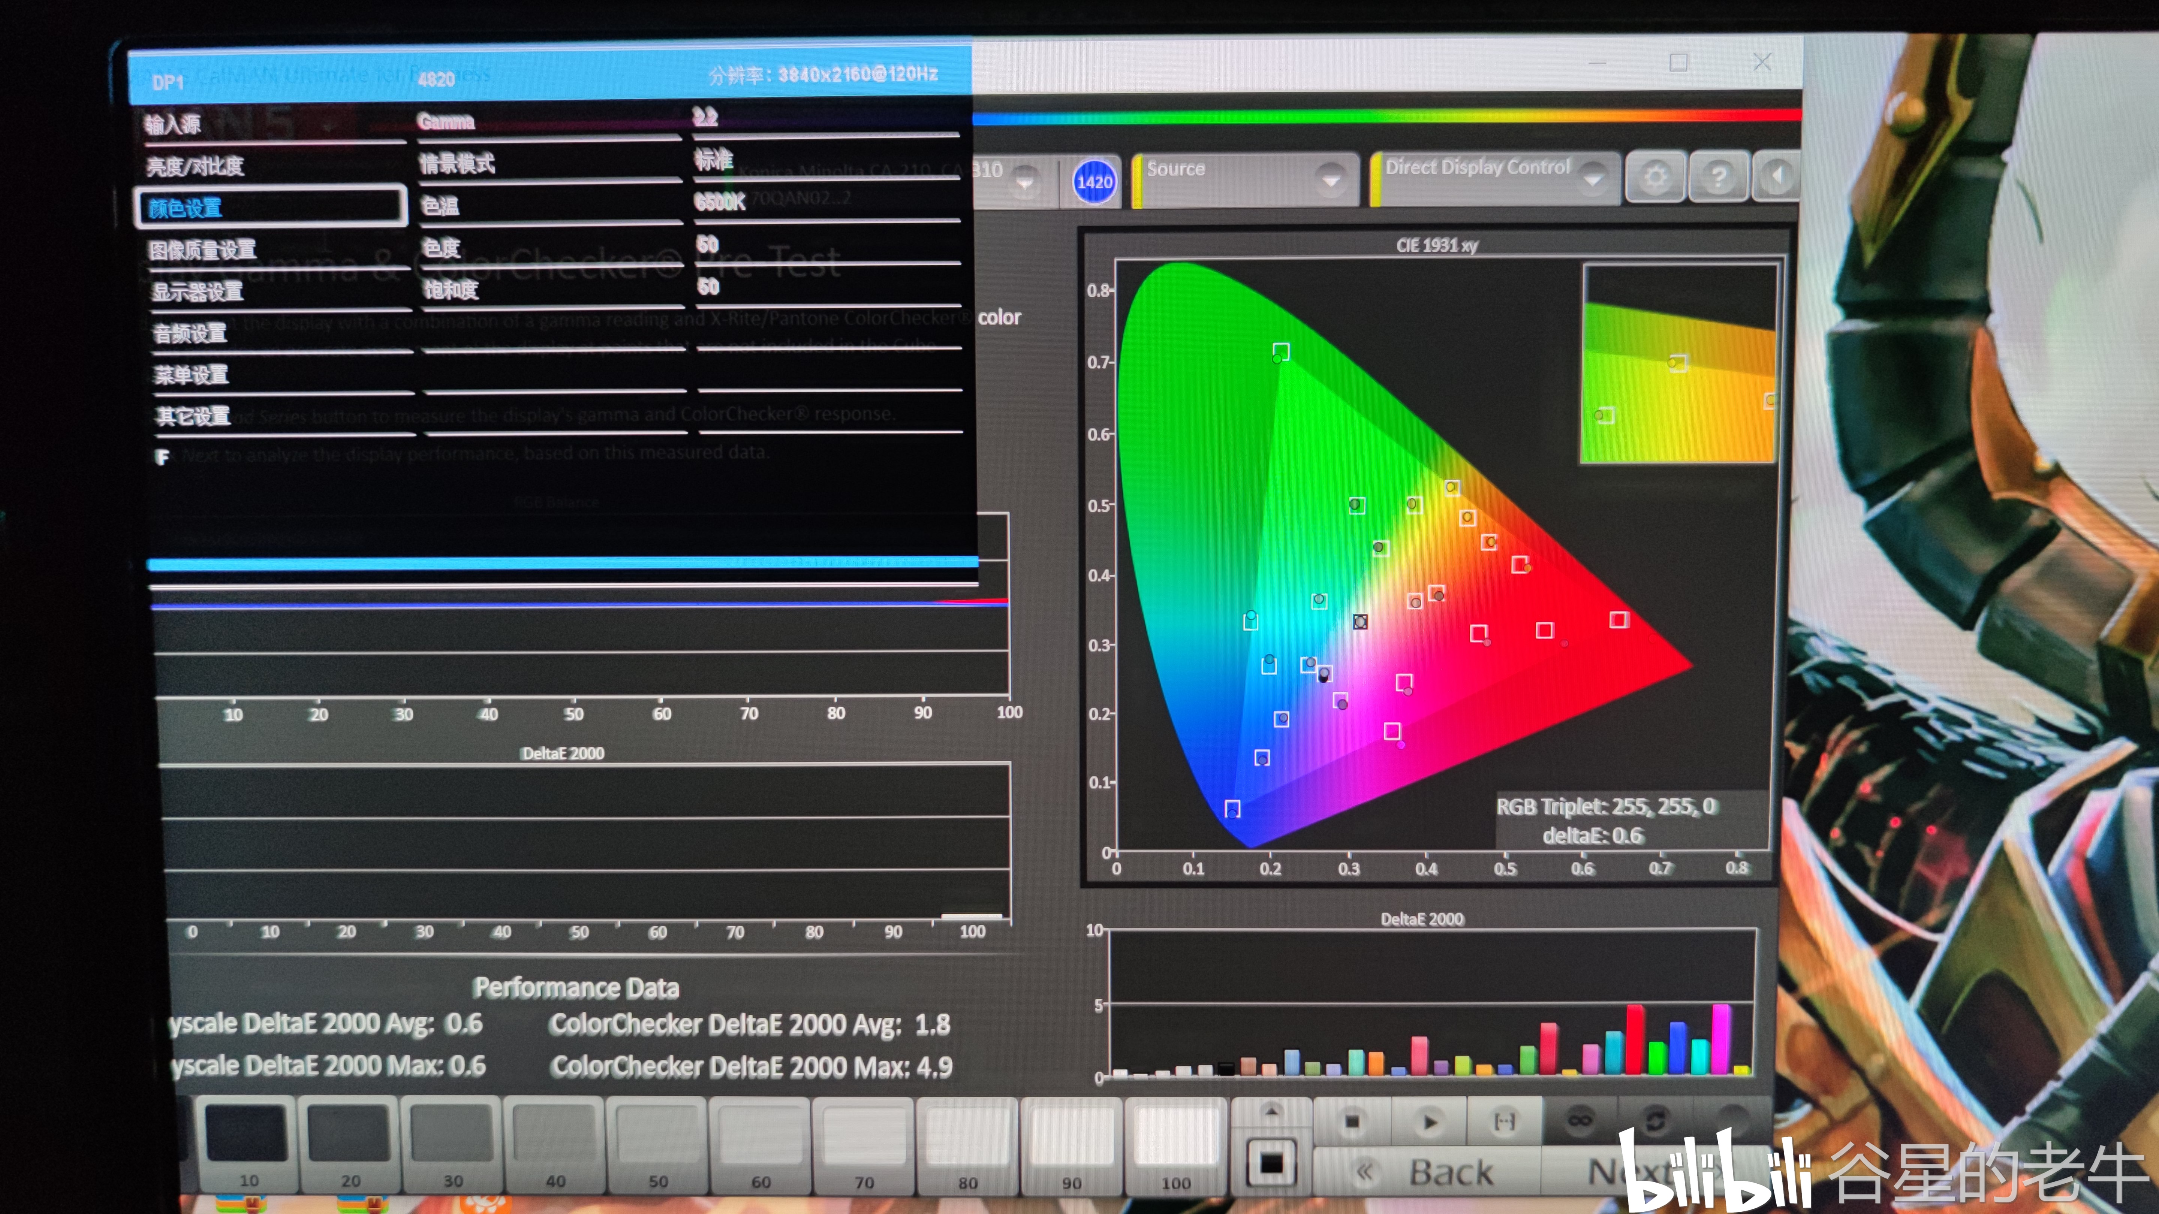2159x1214 pixels.
Task: Select the 亮度/对比度 menu item
Action: (x=195, y=166)
